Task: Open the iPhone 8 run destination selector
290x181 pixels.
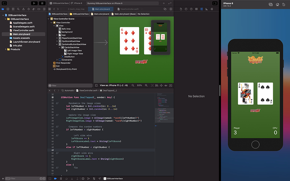Action: [x=77, y=3]
